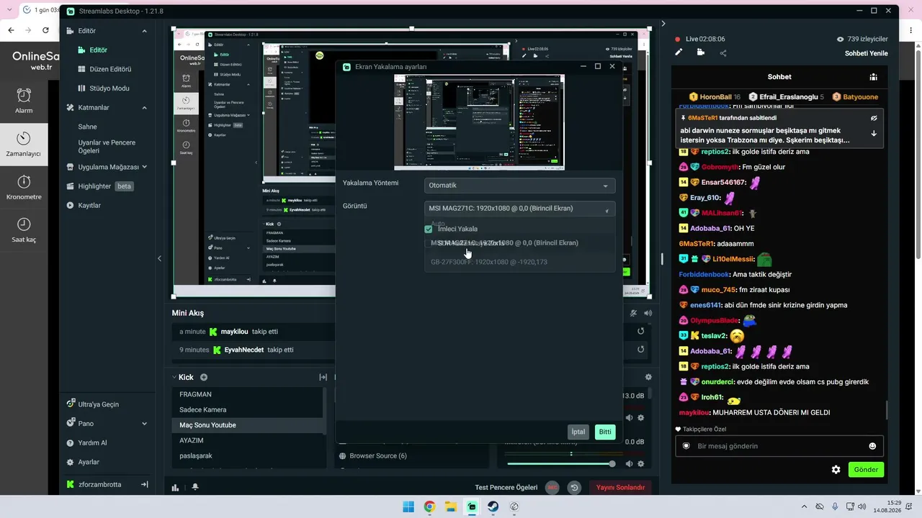Click the scenes list scrollbar
Viewport: 922px width, 518px height.
(x=325, y=410)
